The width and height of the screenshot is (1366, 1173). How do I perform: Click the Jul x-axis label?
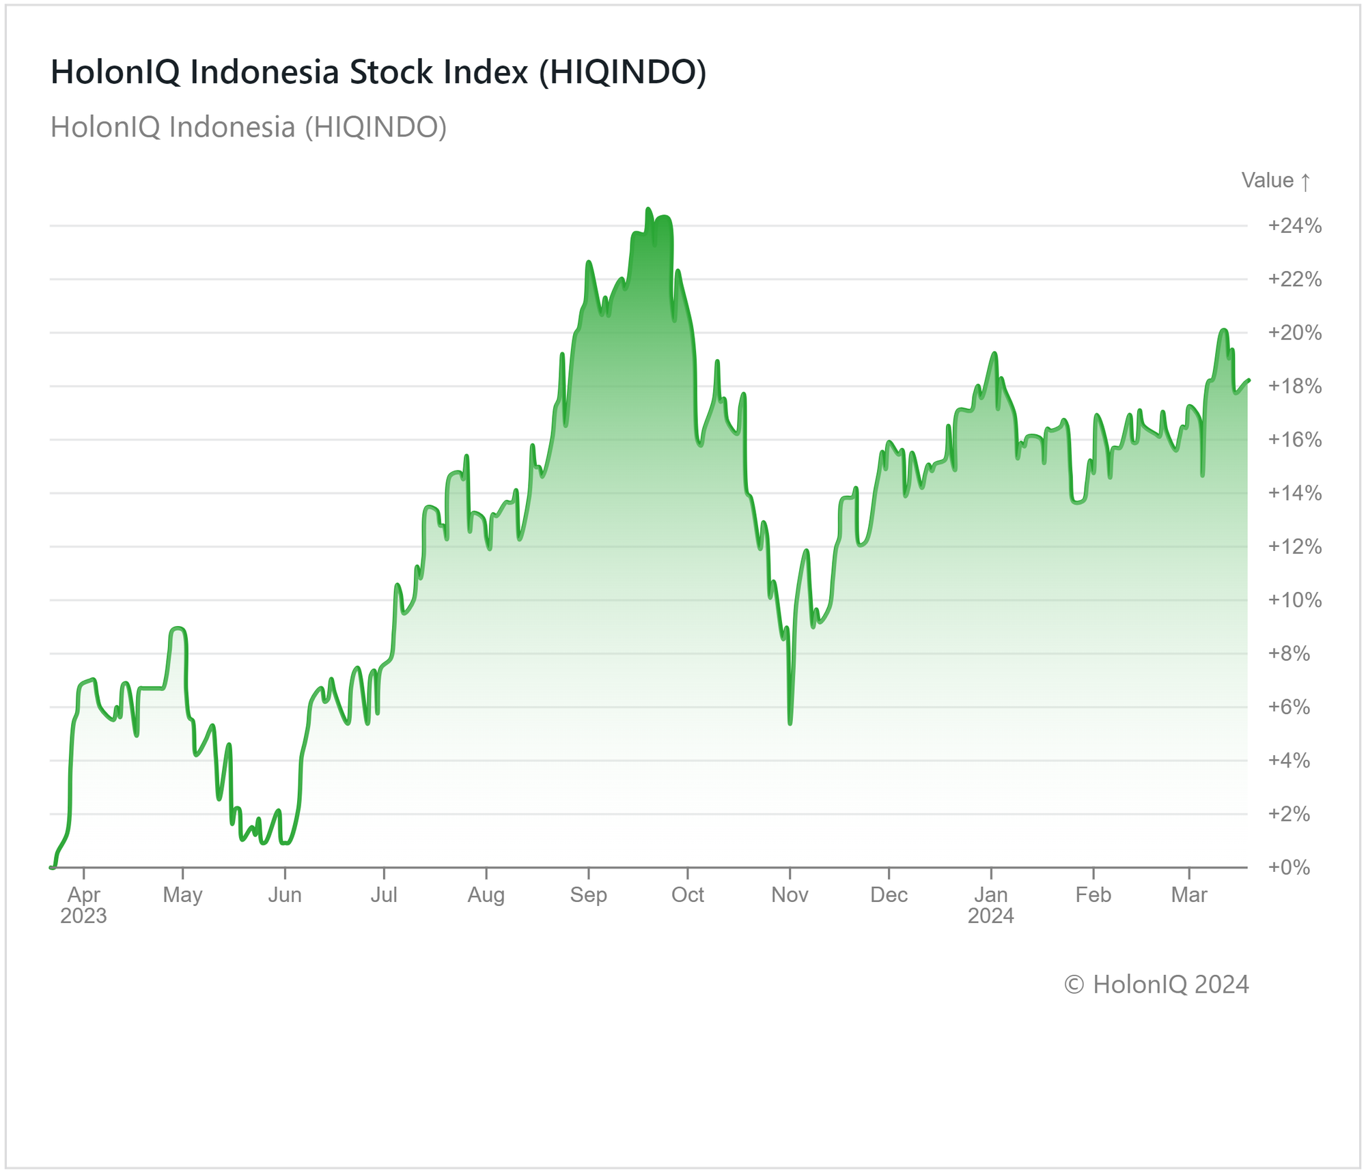384,895
